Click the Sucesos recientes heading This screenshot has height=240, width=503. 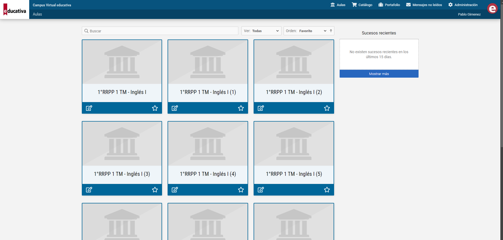379,33
